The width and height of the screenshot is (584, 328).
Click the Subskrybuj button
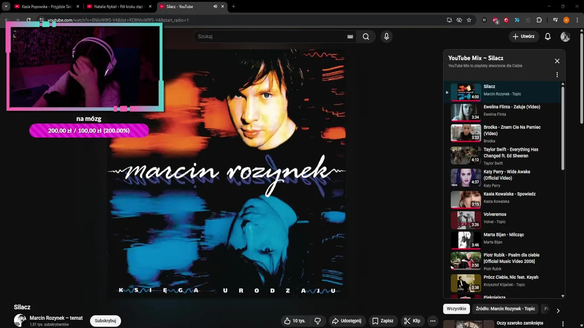coord(105,321)
